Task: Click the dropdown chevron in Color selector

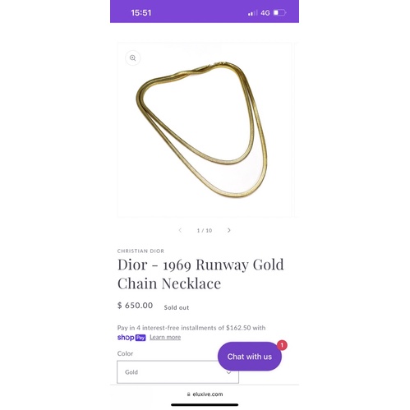Action: pos(228,372)
